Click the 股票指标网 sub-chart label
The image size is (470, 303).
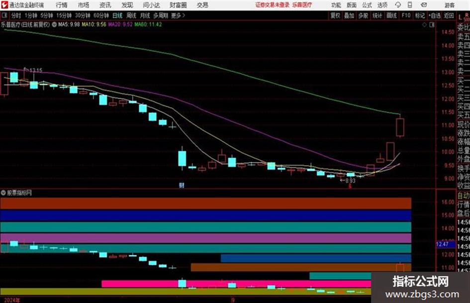tap(19, 193)
